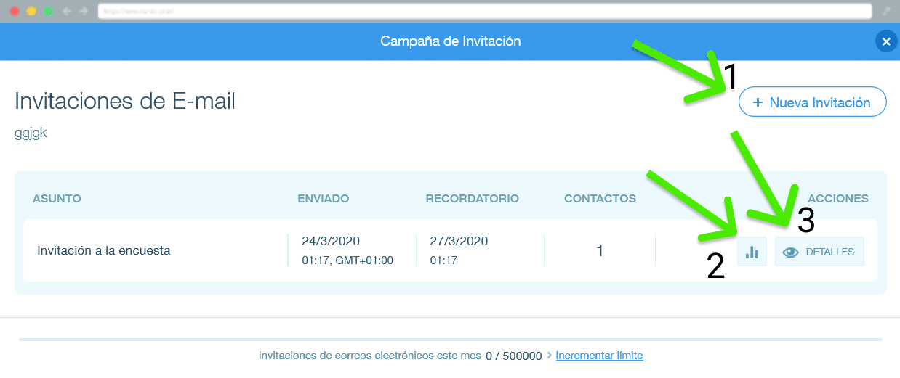The height and width of the screenshot is (378, 900).
Task: Select the 'Invitación a la encuesta' row subject
Action: (103, 251)
